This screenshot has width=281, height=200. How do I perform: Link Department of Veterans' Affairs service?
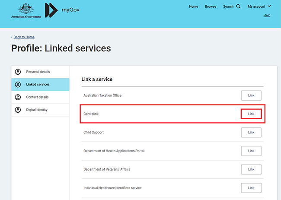(x=251, y=169)
